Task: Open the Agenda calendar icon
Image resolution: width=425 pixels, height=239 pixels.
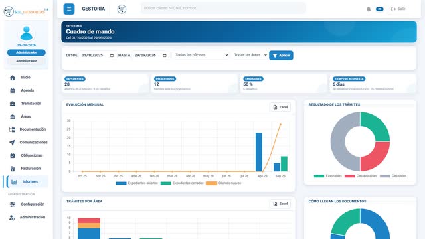Action: tap(13, 90)
